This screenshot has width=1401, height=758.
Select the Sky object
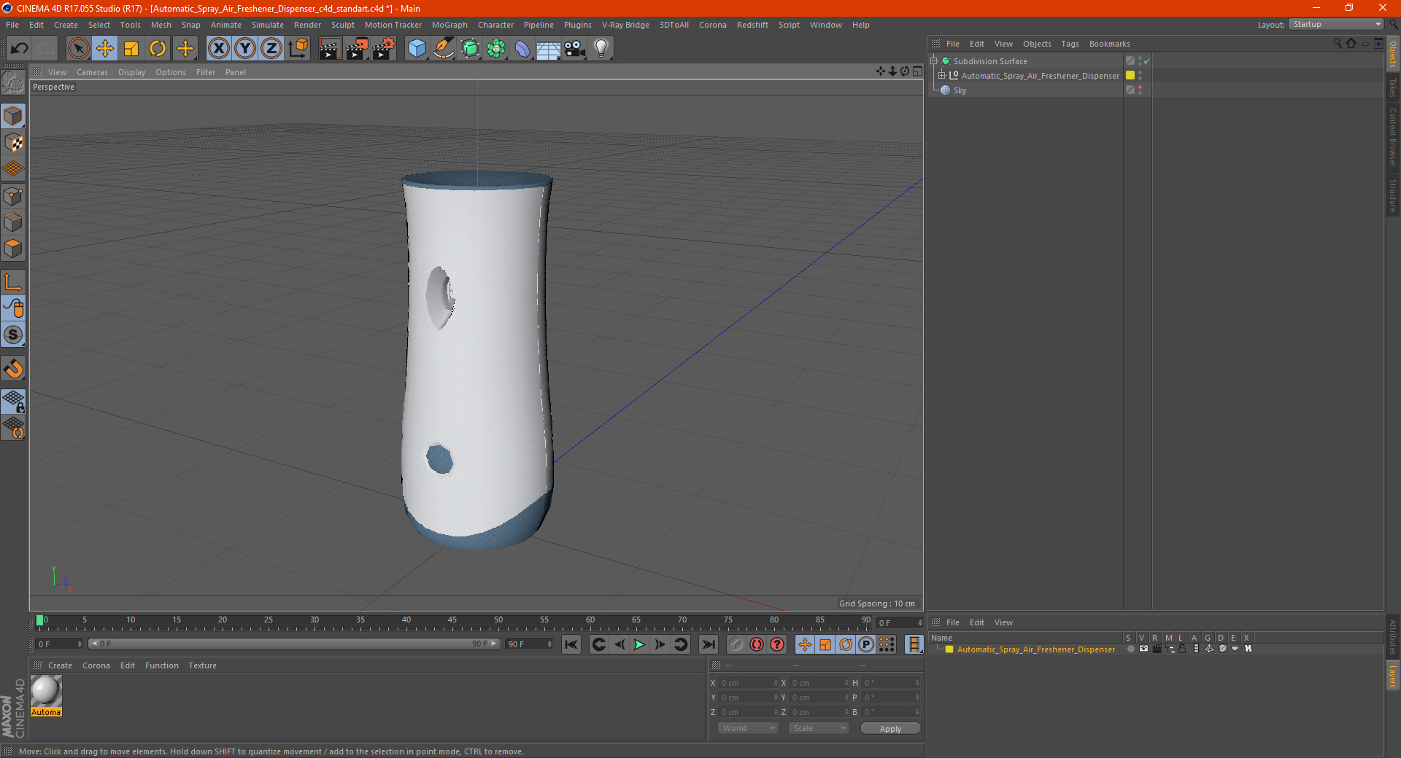pyautogui.click(x=960, y=90)
